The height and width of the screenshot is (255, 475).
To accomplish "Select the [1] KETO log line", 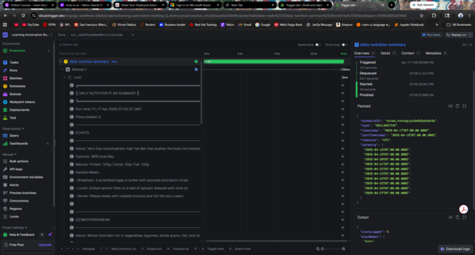I will [x=82, y=133].
